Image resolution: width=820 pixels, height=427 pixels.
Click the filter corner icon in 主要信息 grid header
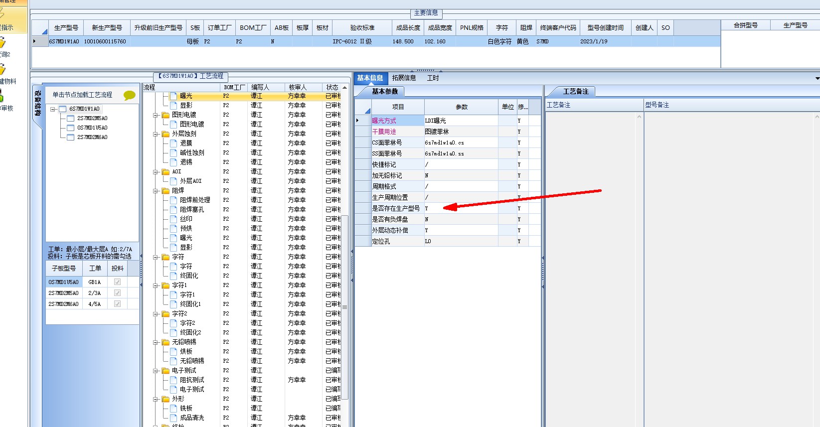point(44,31)
